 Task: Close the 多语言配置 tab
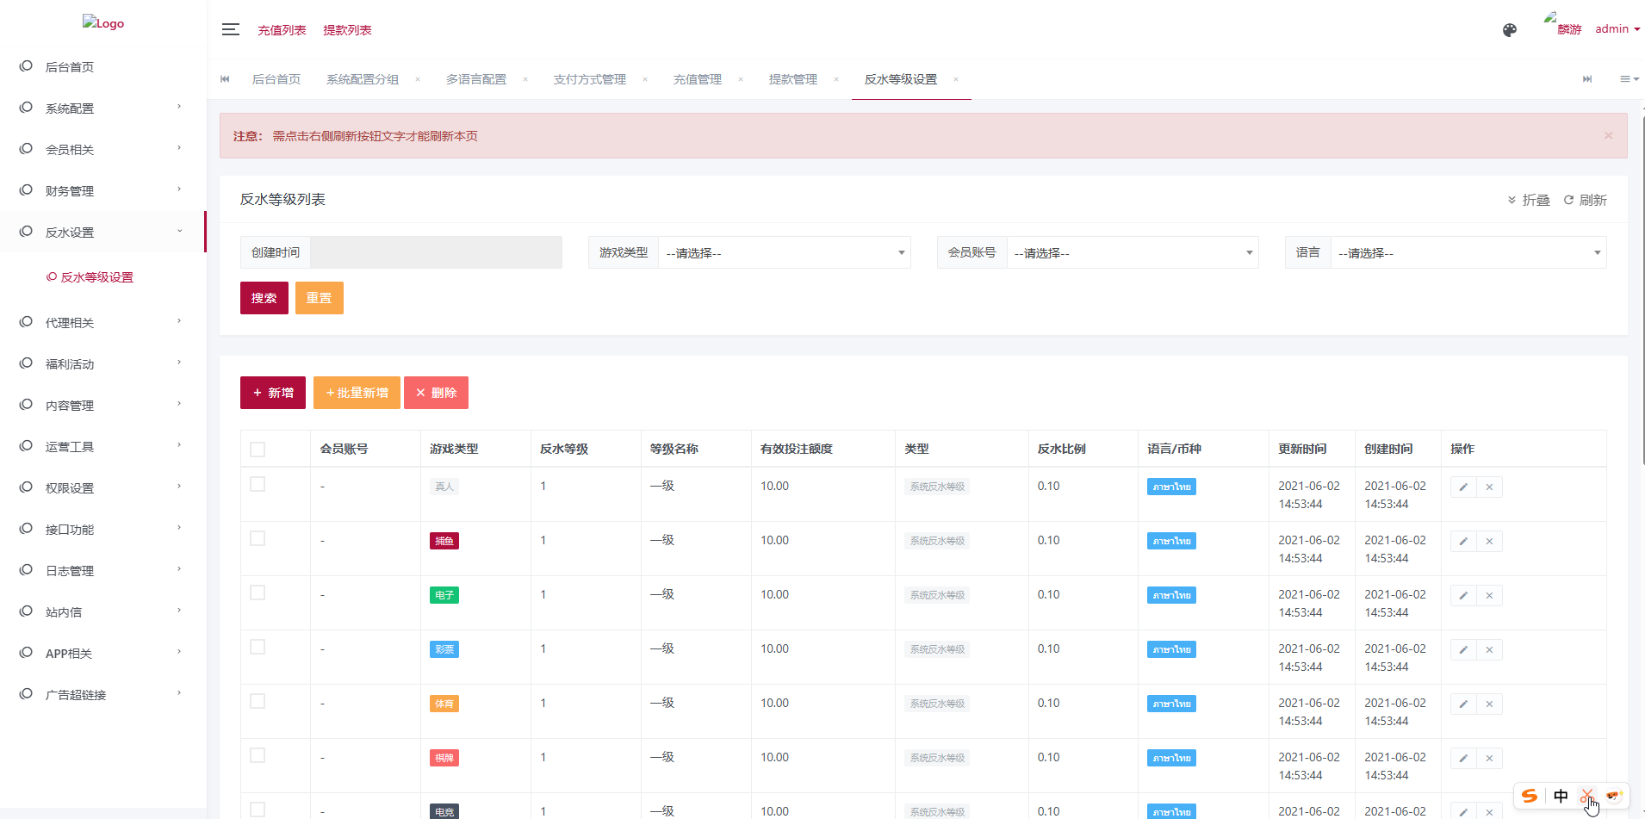(x=525, y=79)
